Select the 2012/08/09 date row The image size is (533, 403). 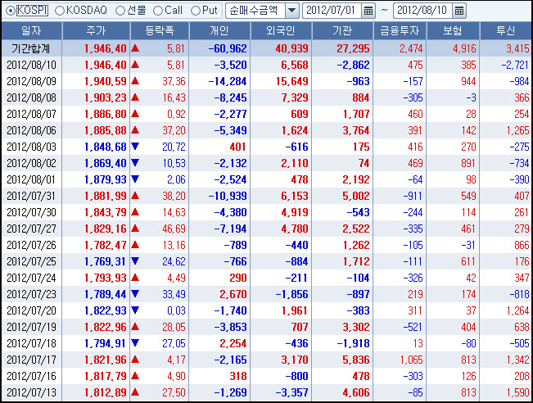[x=267, y=81]
